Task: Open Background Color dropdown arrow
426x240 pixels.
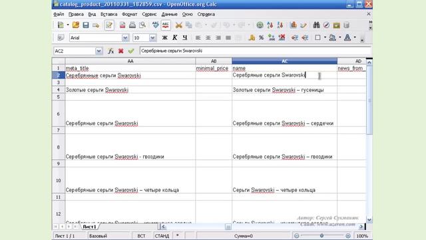Action: click(339, 37)
